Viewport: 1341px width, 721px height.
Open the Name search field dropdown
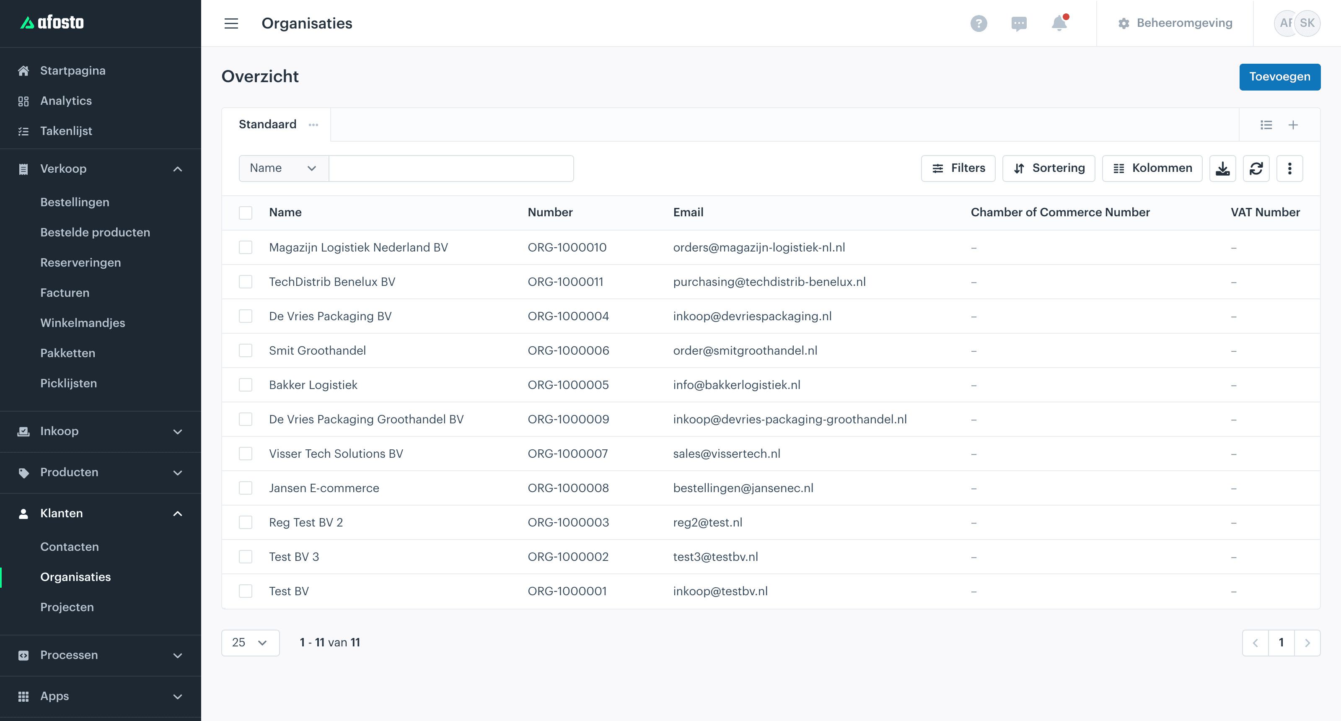[x=284, y=168]
